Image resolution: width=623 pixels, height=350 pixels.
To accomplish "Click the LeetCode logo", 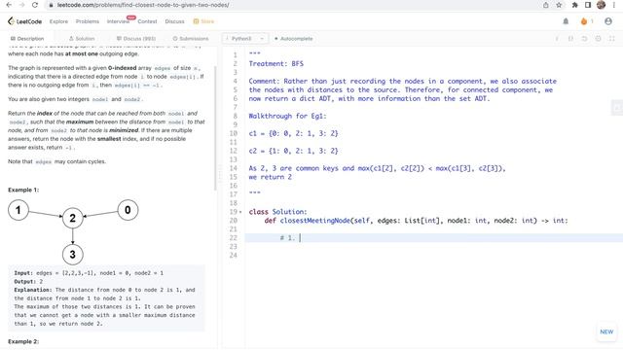I will [24, 21].
